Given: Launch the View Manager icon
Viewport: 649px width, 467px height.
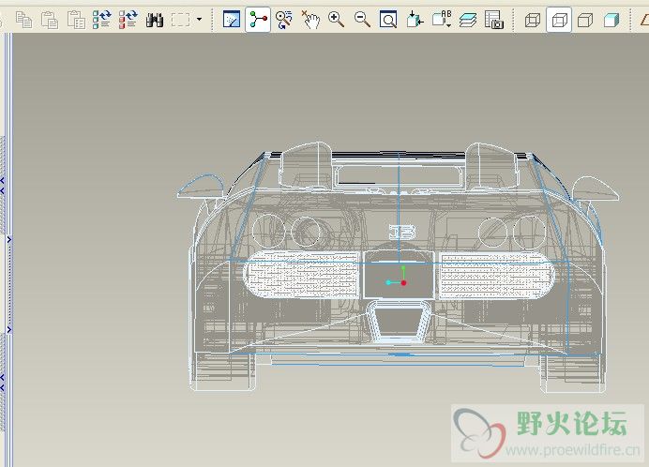Looking at the screenshot, I should (494, 20).
